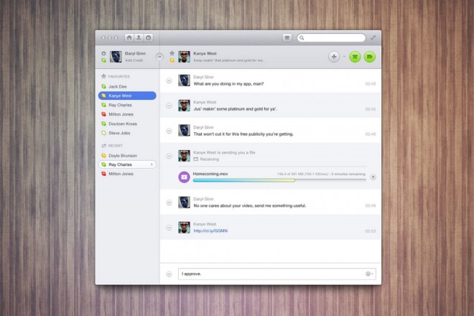Add people with the plus button
The width and height of the screenshot is (474, 316).
(334, 57)
